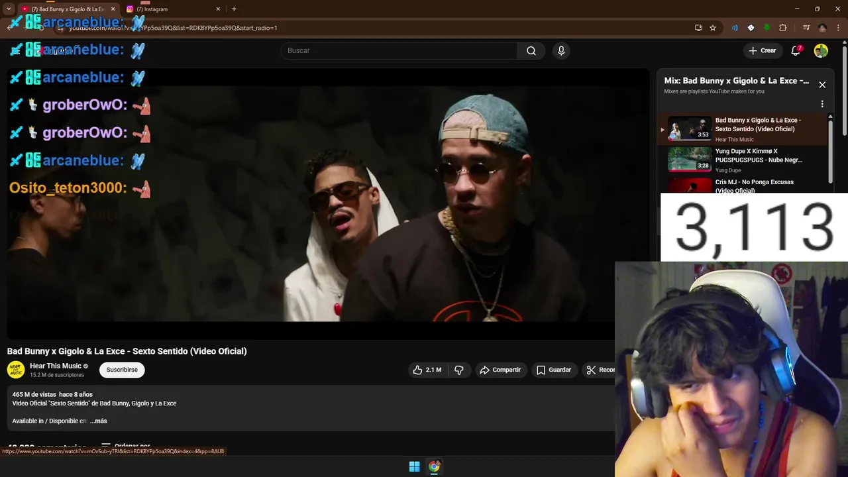Viewport: 848px width, 477px height.
Task: Switch to the Bad Bunny YouTube tab
Action: click(x=66, y=9)
